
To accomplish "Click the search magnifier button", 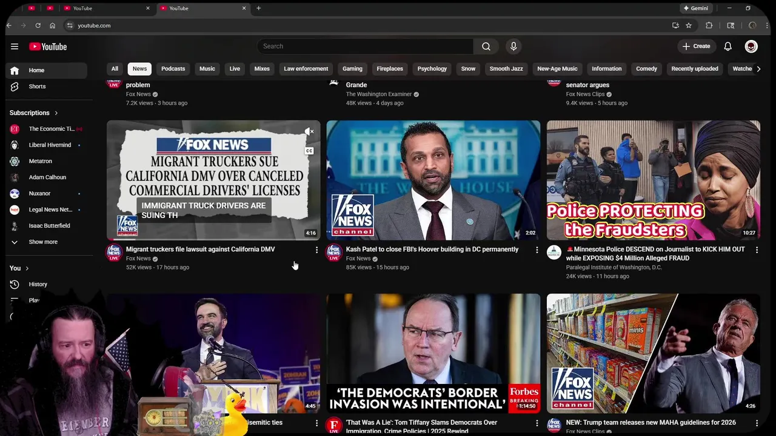I will point(486,47).
